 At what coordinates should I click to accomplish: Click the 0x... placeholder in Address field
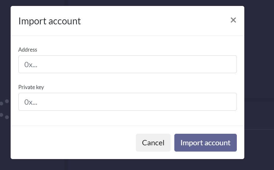tap(31, 65)
